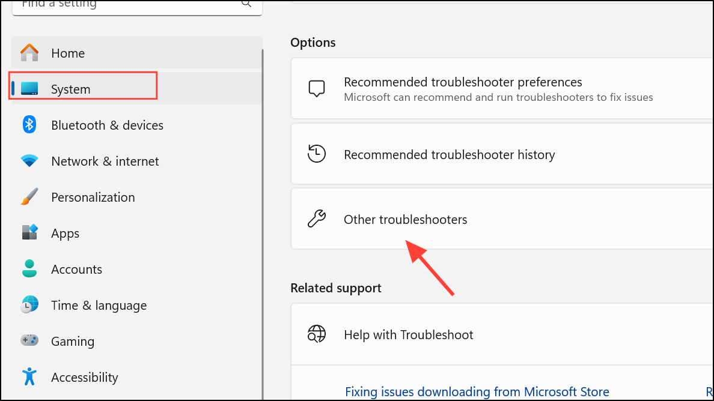Select the Bluetooth & devices icon

pyautogui.click(x=29, y=125)
